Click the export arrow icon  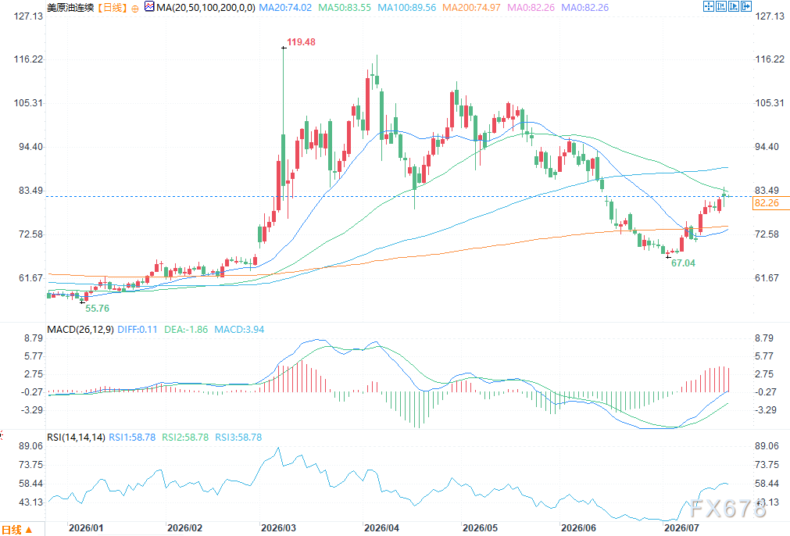(746, 6)
